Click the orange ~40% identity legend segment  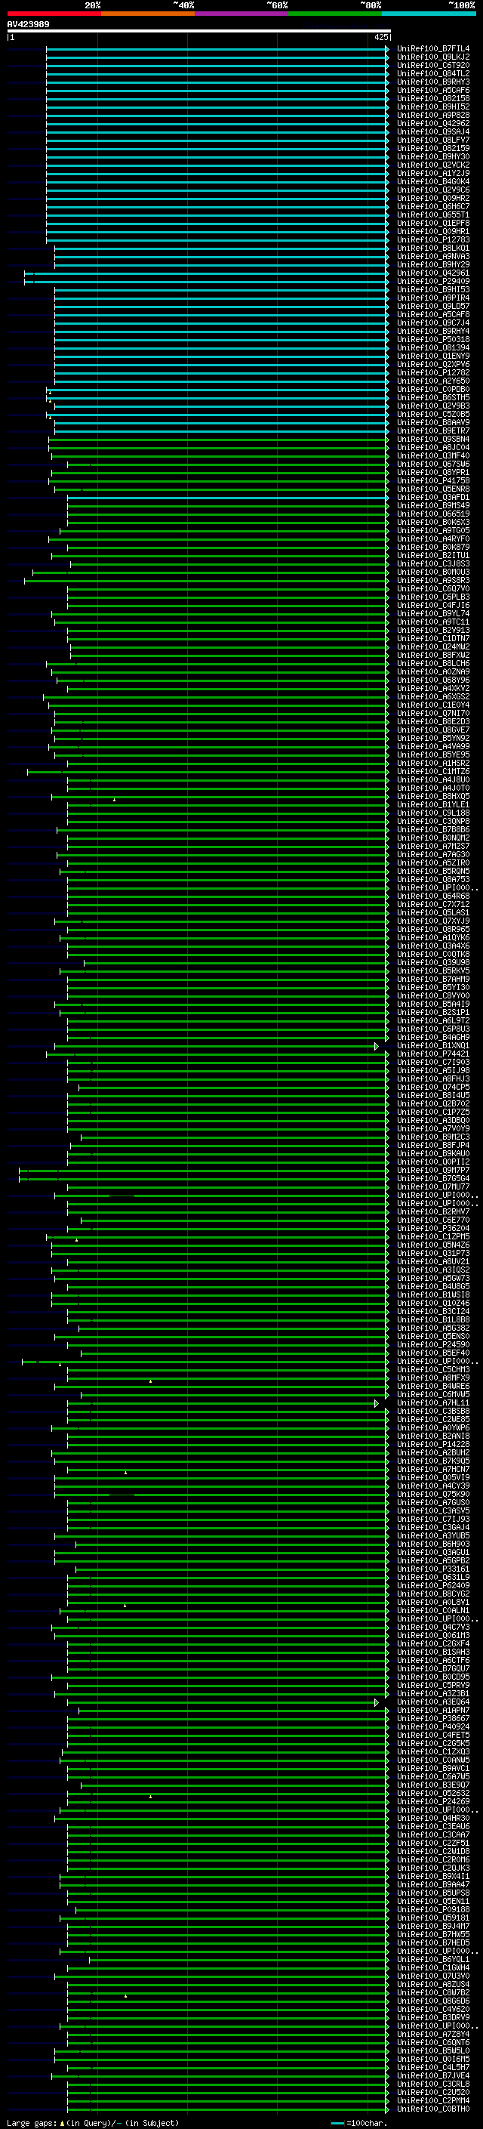click(x=148, y=14)
